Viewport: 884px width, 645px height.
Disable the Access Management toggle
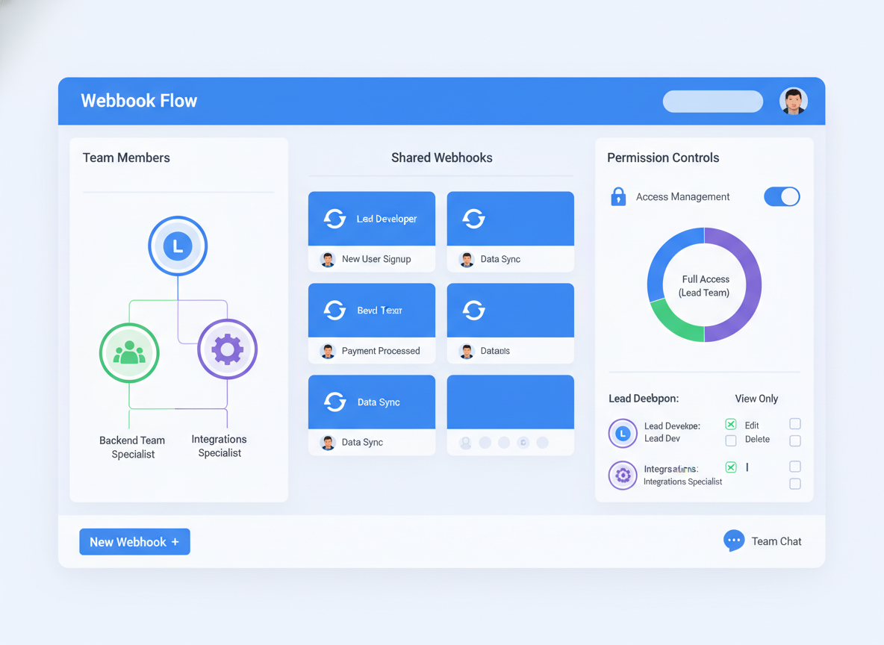point(782,196)
